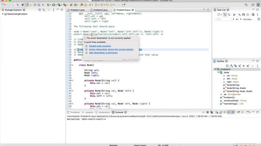Click Remove All Terminated Launches in Console
Viewport: 261px width, 146px height.
[x=212, y=112]
